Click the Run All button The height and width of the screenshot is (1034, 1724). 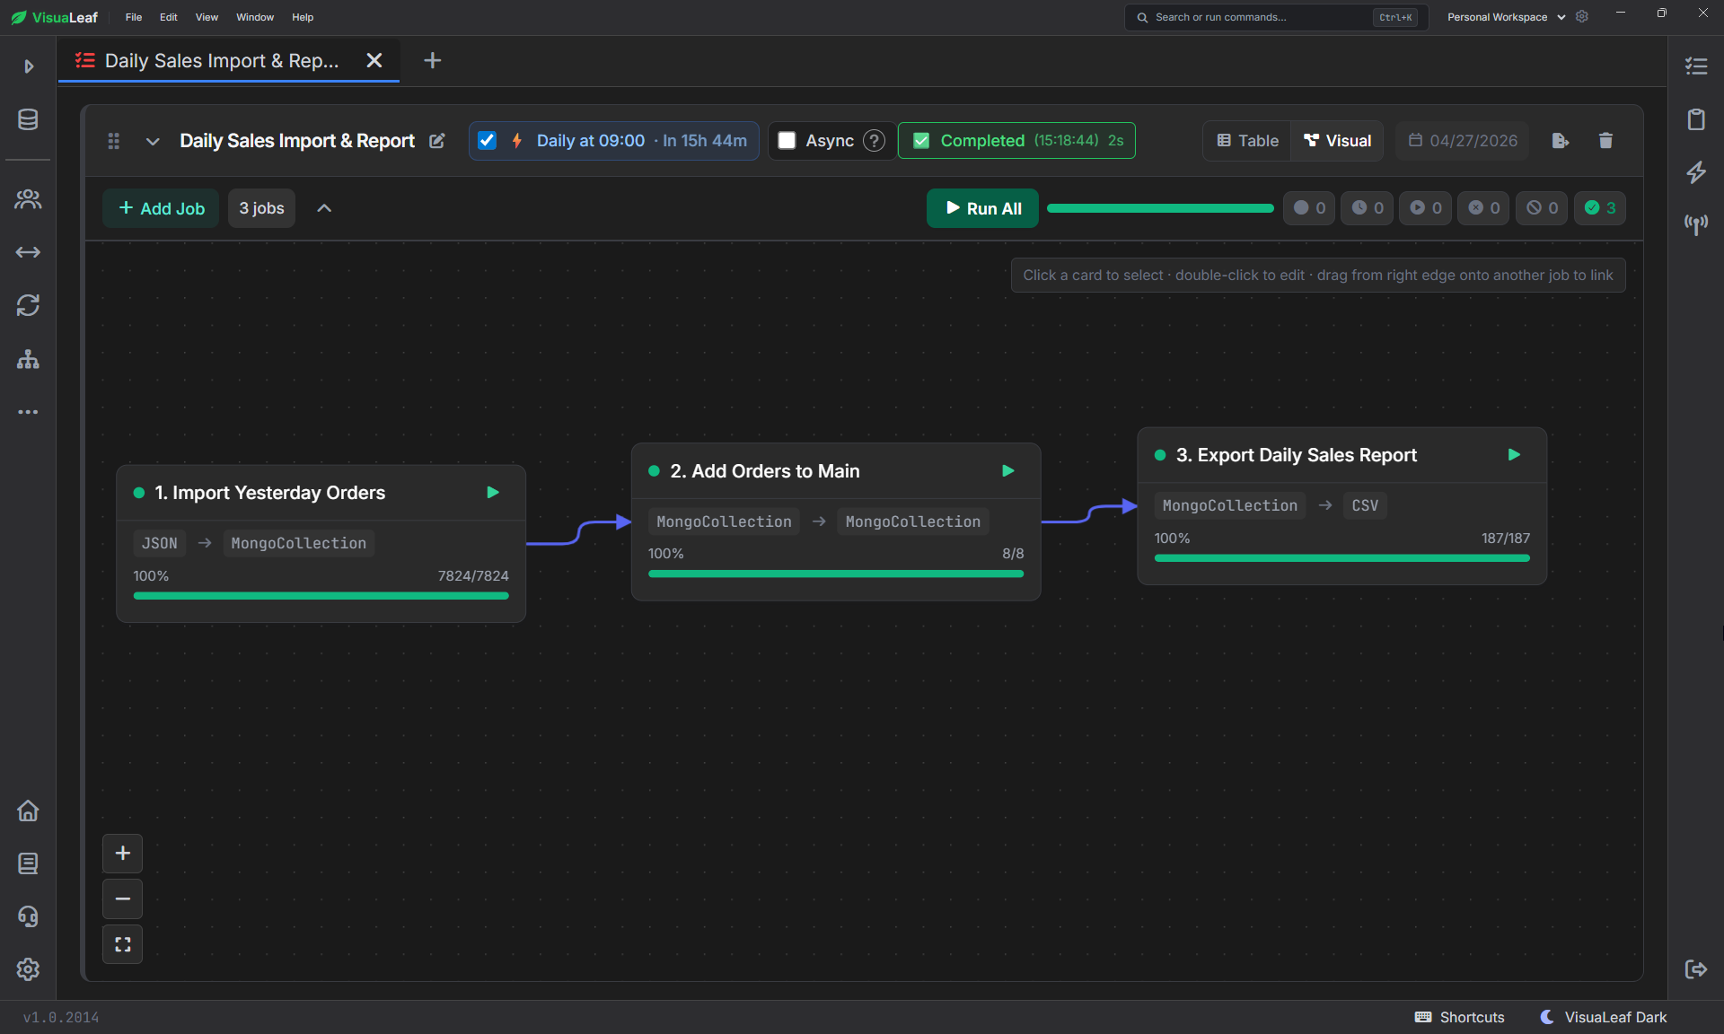[x=983, y=208]
